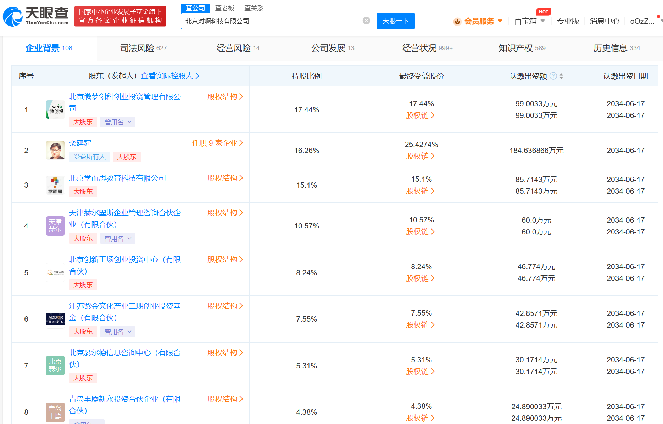Expand 曾用名 for 天津赫尔墨斯
This screenshot has width=663, height=424.
coord(118,238)
